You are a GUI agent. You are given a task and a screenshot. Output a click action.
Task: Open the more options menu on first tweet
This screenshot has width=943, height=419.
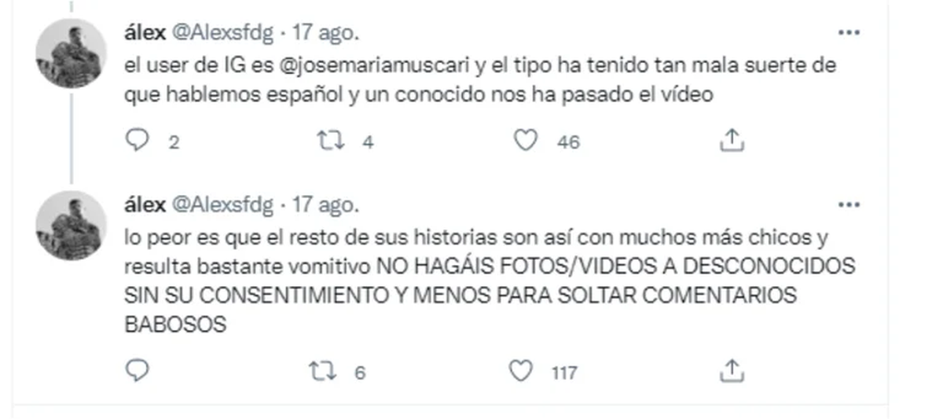point(849,33)
